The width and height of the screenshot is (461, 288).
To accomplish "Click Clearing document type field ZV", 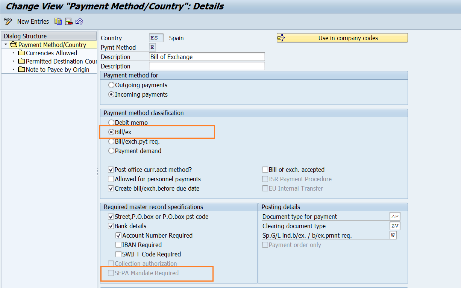I will pyautogui.click(x=395, y=226).
